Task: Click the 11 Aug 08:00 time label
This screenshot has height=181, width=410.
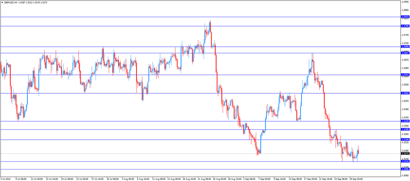Action: (158, 179)
